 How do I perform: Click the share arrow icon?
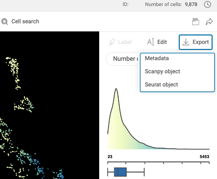pyautogui.click(x=209, y=22)
